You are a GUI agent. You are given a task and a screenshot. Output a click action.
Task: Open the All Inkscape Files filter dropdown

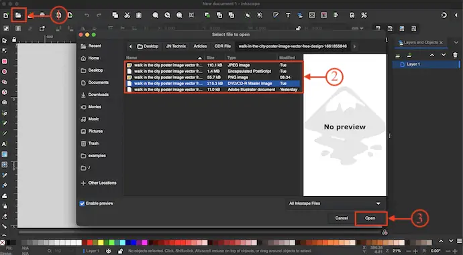tap(334, 203)
